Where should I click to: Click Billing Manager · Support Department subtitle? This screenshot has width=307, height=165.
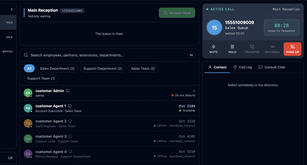click(x=63, y=156)
